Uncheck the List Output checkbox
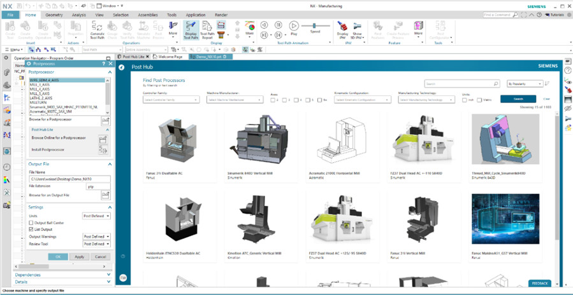 (x=32, y=229)
